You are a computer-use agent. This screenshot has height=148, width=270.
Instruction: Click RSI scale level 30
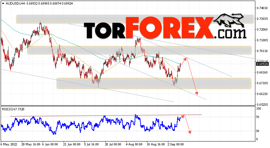coord(258,131)
